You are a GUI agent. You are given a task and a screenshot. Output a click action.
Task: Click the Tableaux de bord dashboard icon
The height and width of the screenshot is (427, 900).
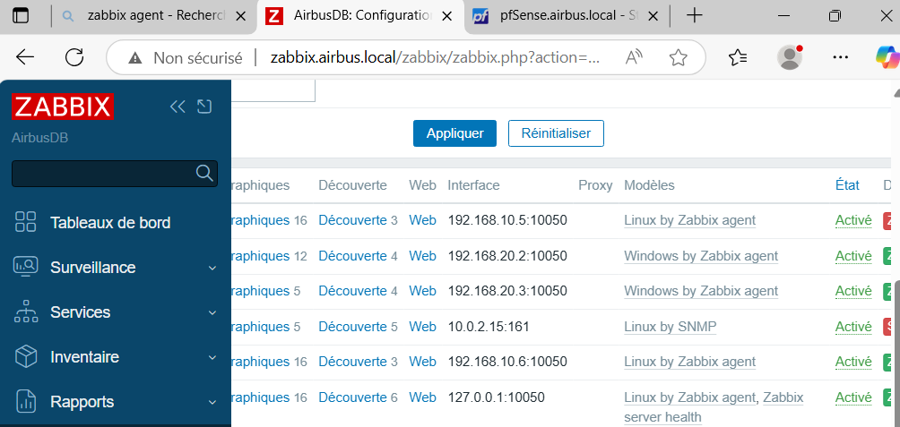(26, 223)
